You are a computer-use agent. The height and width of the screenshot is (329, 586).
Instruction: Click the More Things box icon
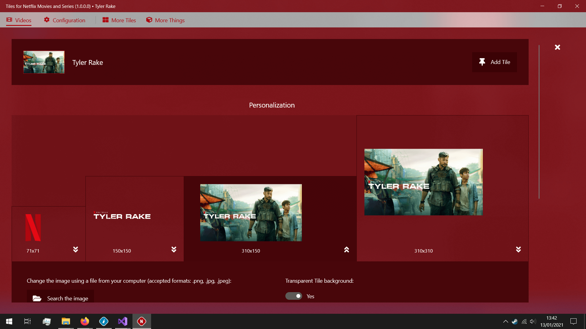[149, 19]
